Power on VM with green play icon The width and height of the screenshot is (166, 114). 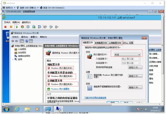click(x=17, y=27)
